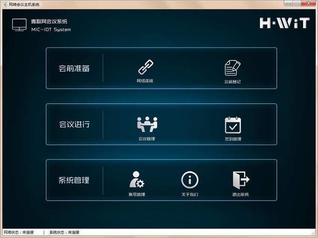Click the resize grip in status bar corner
Screen dimensions: 318x238
click(313, 233)
